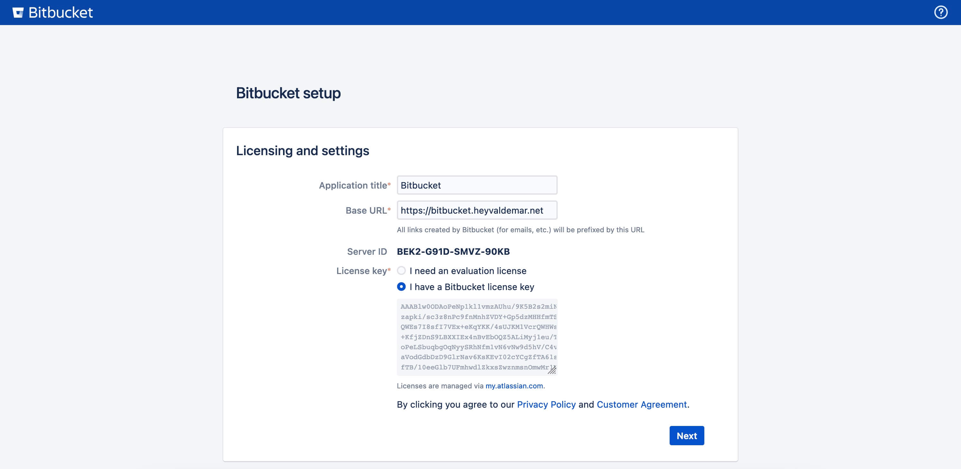Click the Next button

click(686, 436)
